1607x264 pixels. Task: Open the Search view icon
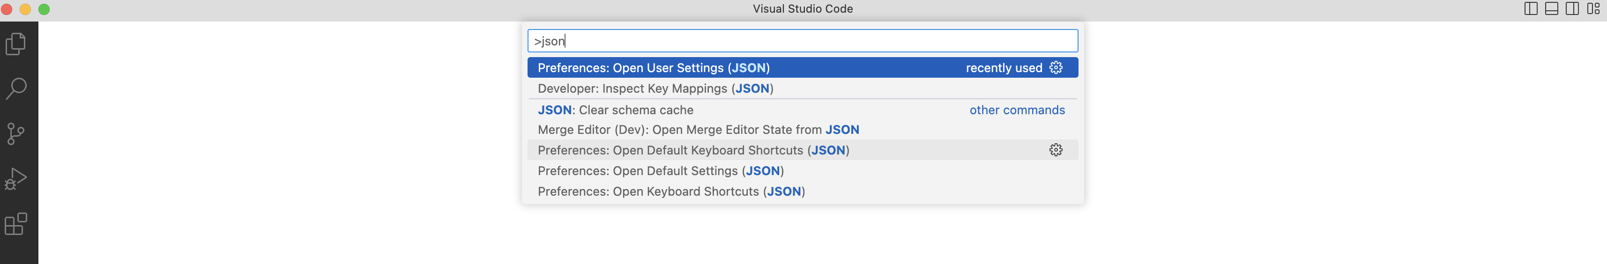coord(16,88)
